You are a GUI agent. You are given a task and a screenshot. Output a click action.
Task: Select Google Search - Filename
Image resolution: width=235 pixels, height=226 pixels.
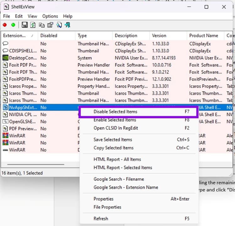point(139,179)
